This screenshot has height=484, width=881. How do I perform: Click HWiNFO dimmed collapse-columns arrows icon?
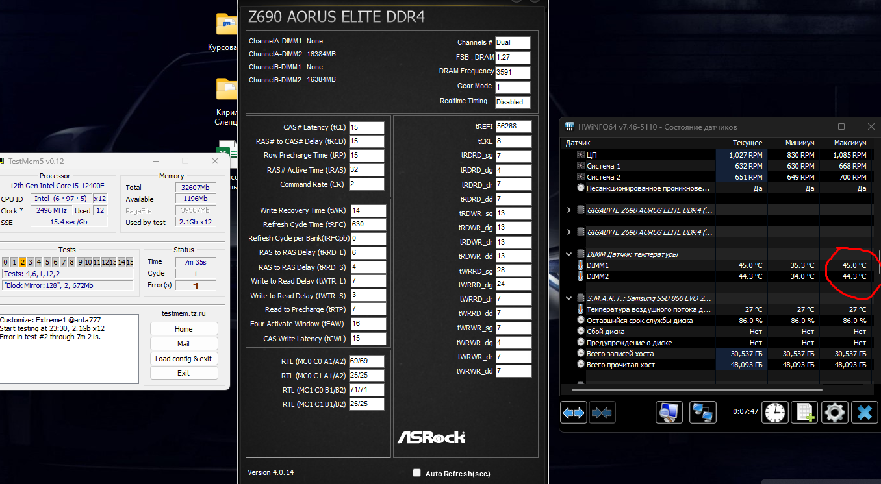pos(602,412)
